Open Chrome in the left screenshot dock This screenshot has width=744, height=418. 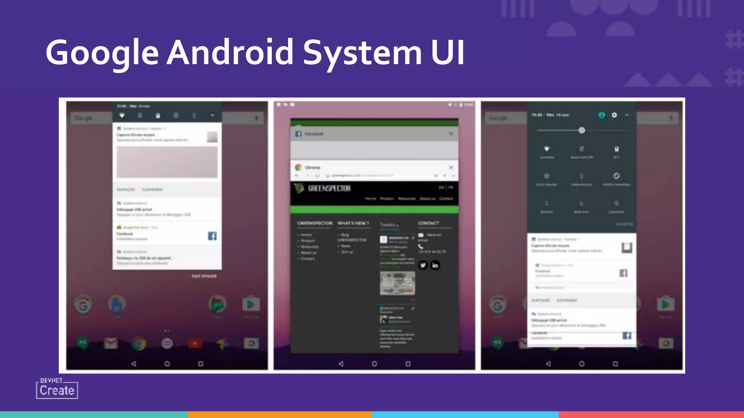coord(139,343)
